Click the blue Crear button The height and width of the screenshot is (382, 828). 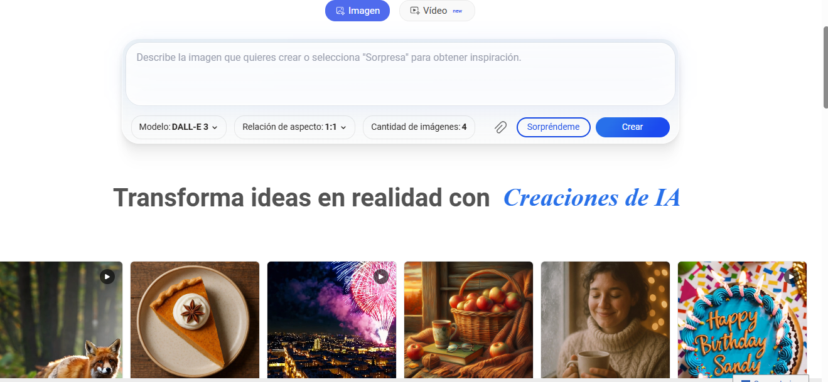tap(633, 127)
